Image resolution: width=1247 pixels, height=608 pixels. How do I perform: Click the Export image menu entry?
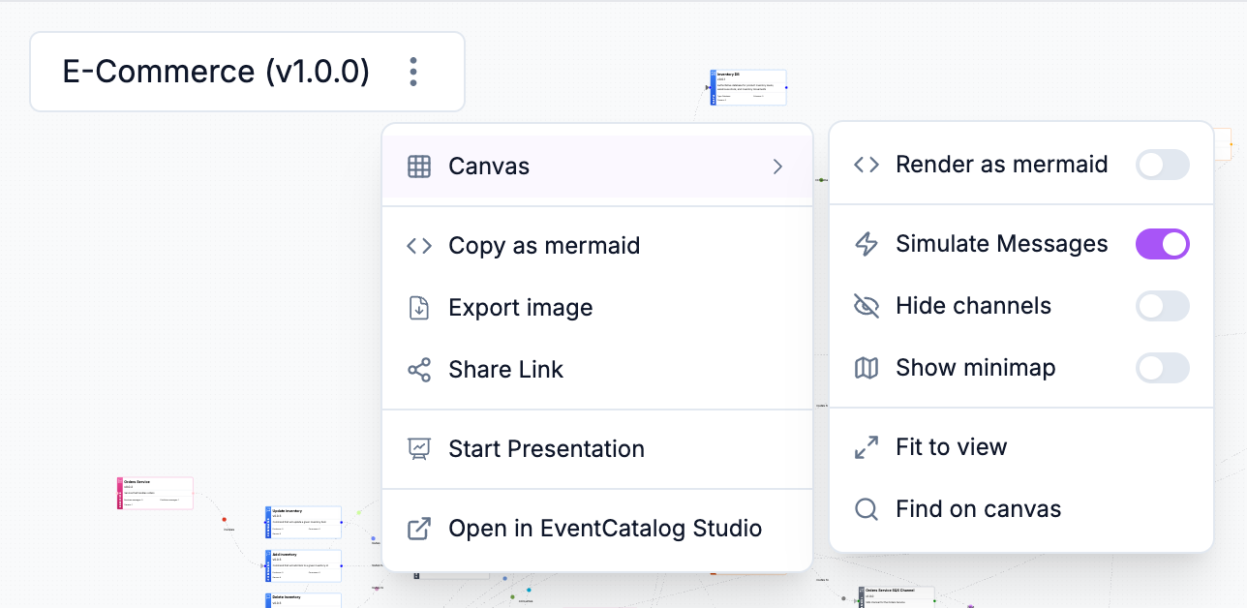520,308
